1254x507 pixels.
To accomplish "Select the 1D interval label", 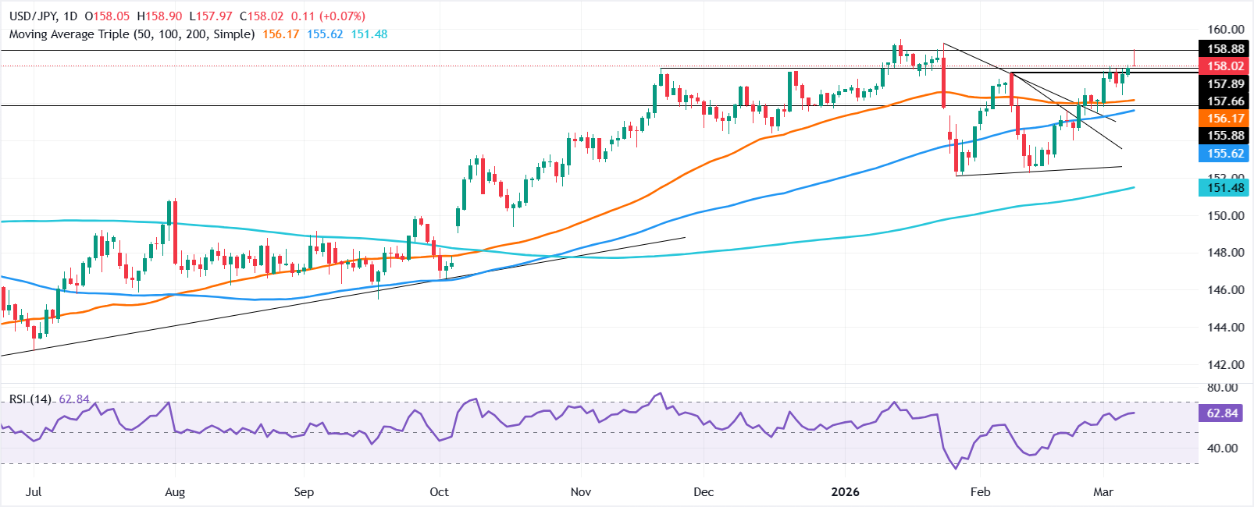I will pyautogui.click(x=70, y=16).
